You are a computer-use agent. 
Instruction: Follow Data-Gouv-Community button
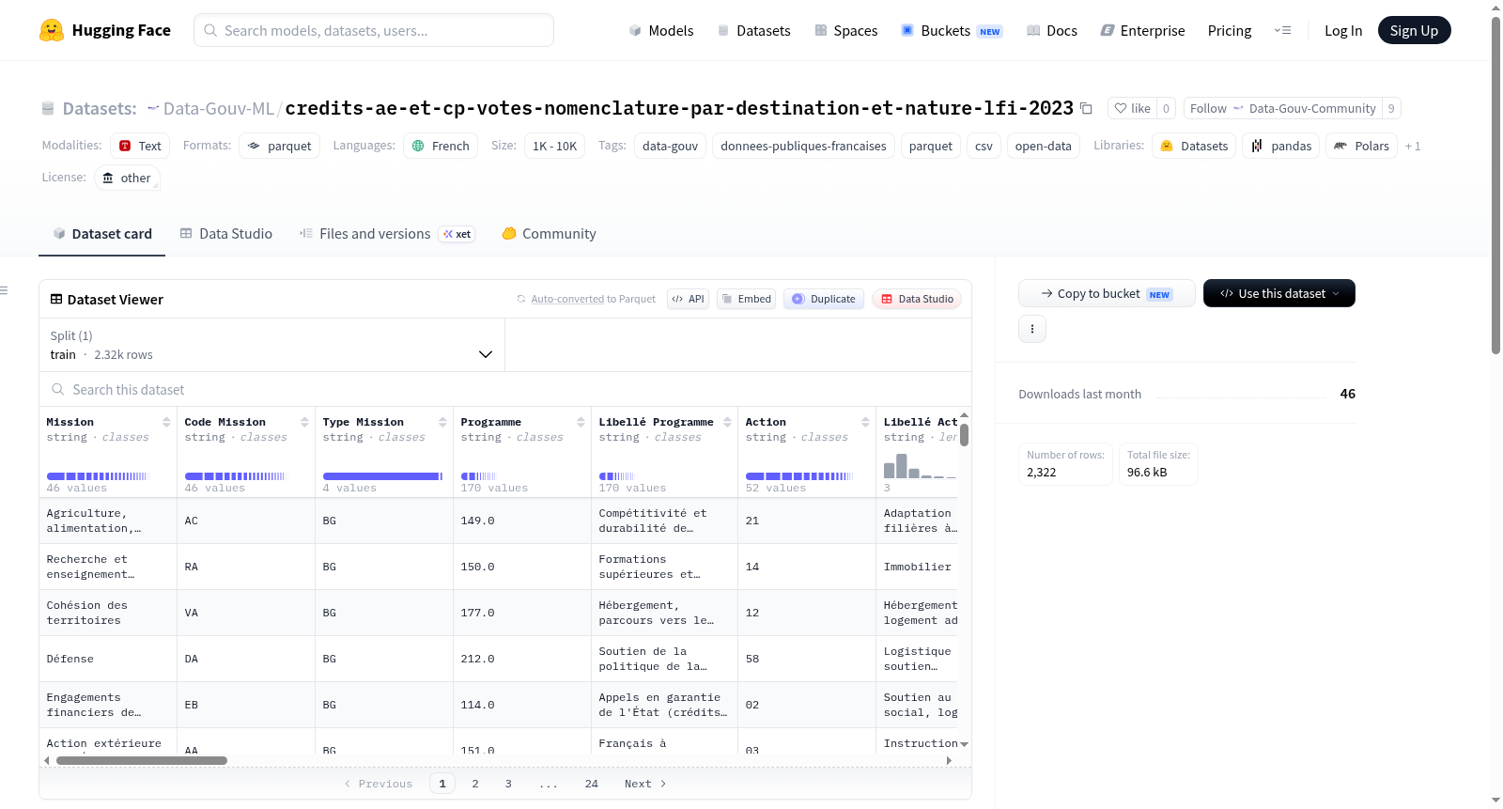pos(1282,108)
